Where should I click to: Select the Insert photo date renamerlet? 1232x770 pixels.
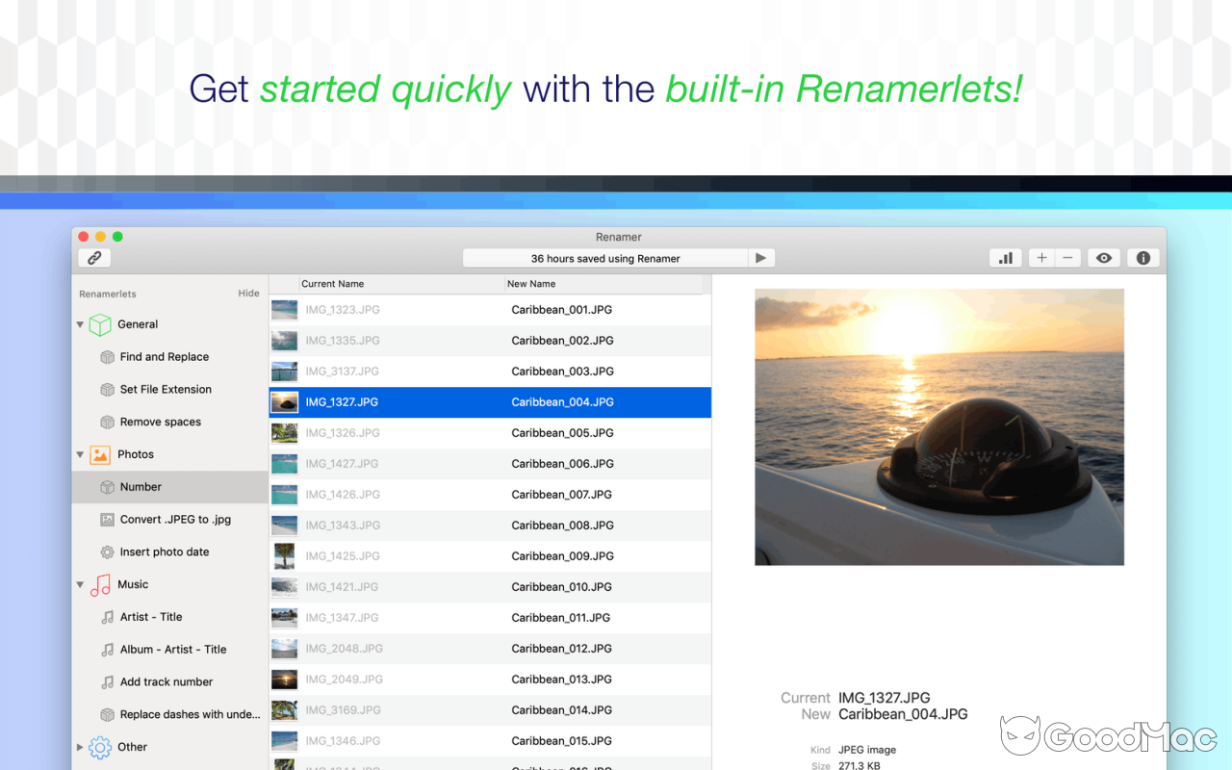(164, 552)
